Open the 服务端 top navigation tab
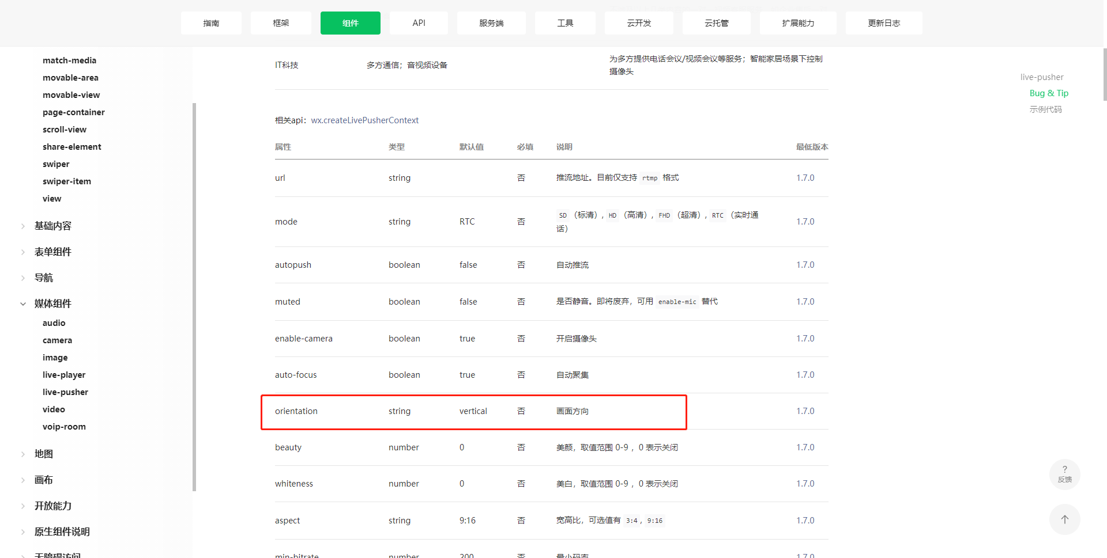 (491, 23)
